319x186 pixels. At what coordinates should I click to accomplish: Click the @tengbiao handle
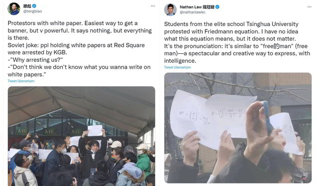click(x=32, y=11)
